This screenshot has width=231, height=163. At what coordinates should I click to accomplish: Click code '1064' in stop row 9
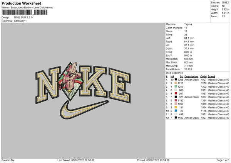point(204,107)
